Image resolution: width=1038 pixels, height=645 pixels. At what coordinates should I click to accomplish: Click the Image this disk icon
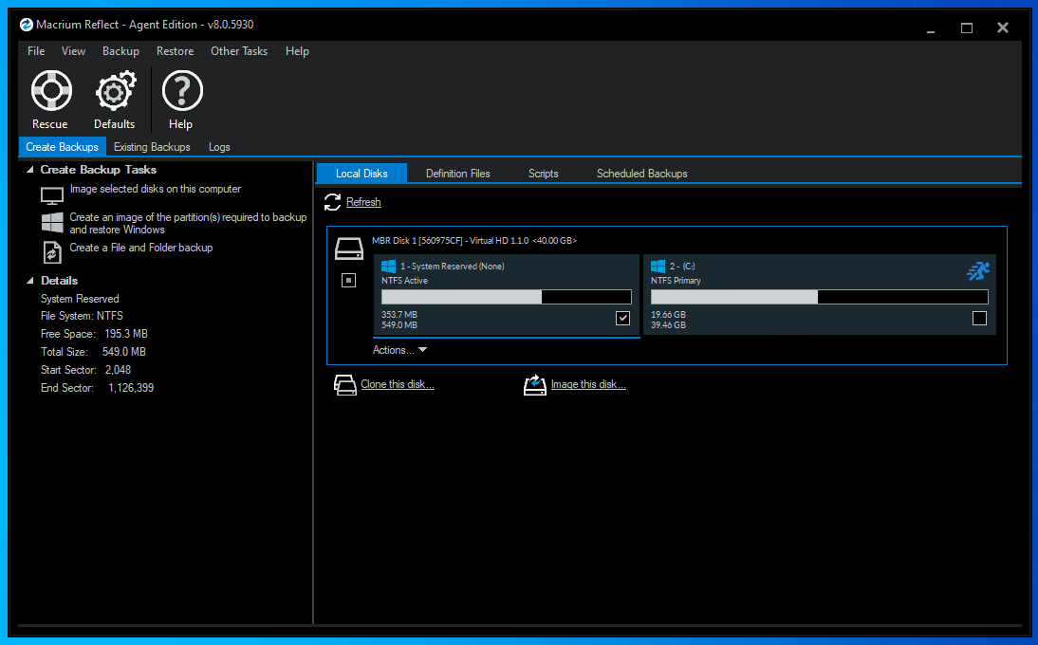click(x=535, y=385)
